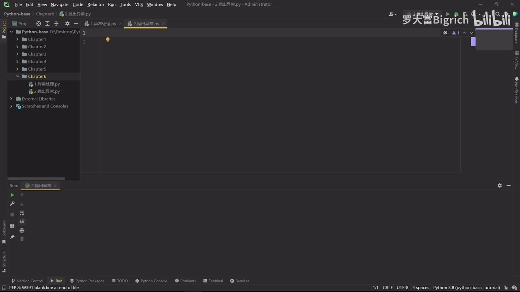
Task: Click the tool windows icon in status bar corner
Action: 4,288
